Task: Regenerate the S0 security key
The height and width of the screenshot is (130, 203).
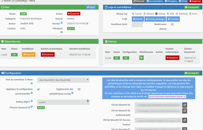Action: 185,105
